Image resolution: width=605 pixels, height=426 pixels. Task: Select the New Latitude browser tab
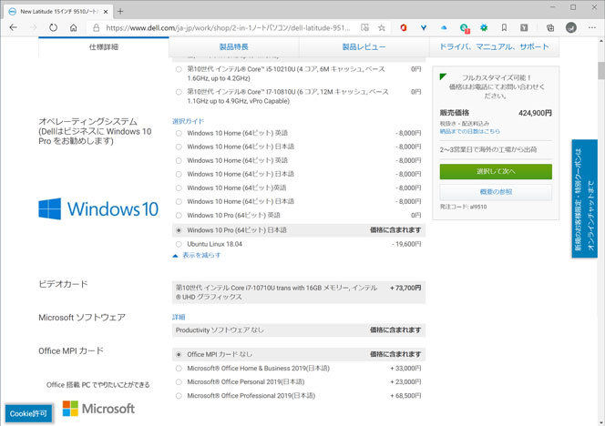[58, 12]
